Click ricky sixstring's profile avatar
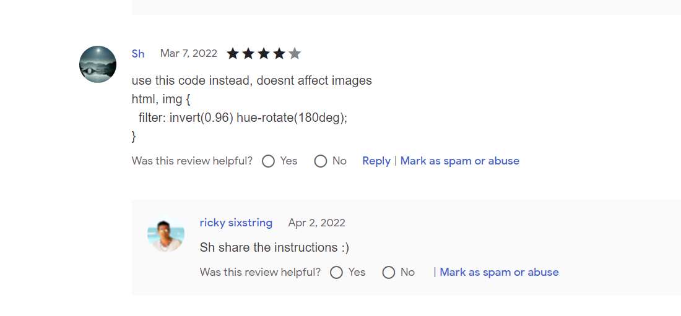681x316 pixels. coord(166,235)
